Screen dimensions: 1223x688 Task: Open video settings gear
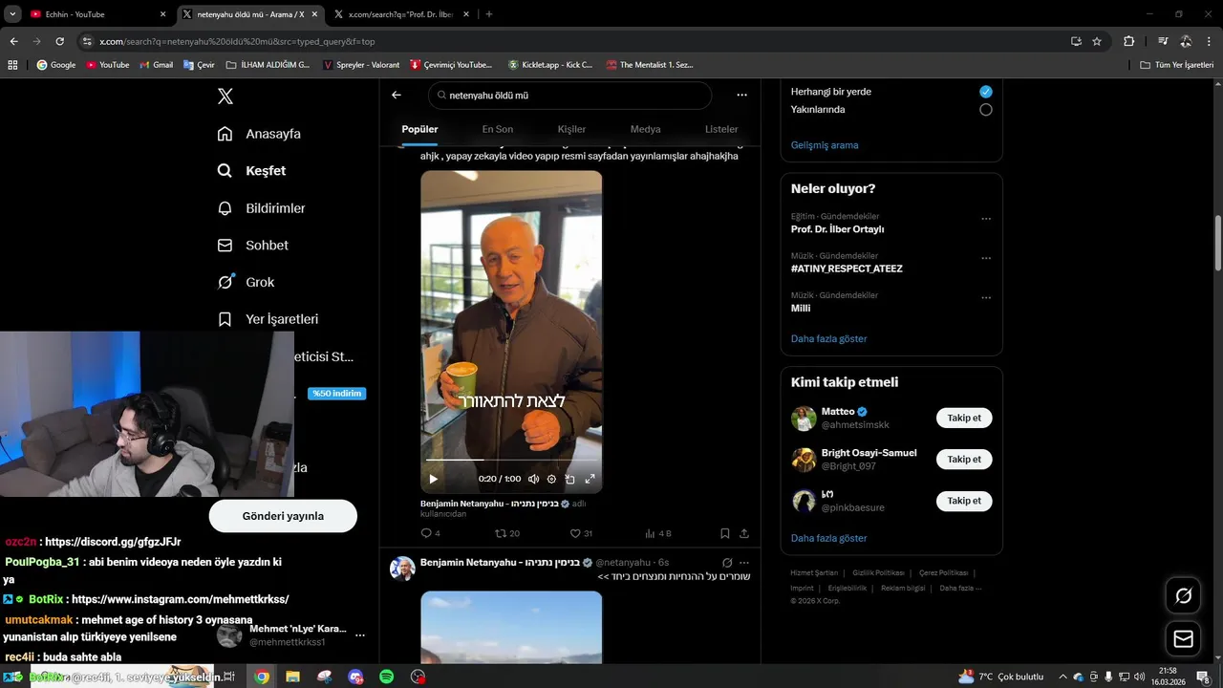pyautogui.click(x=551, y=479)
